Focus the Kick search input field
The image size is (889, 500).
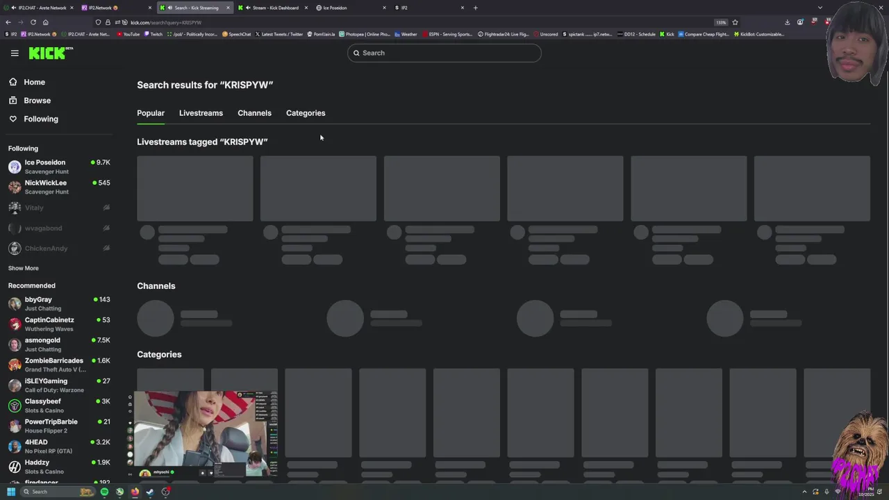pos(444,53)
